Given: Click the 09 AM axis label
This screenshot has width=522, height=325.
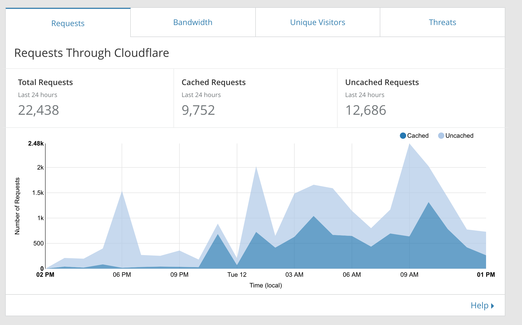Looking at the screenshot, I should 409,275.
